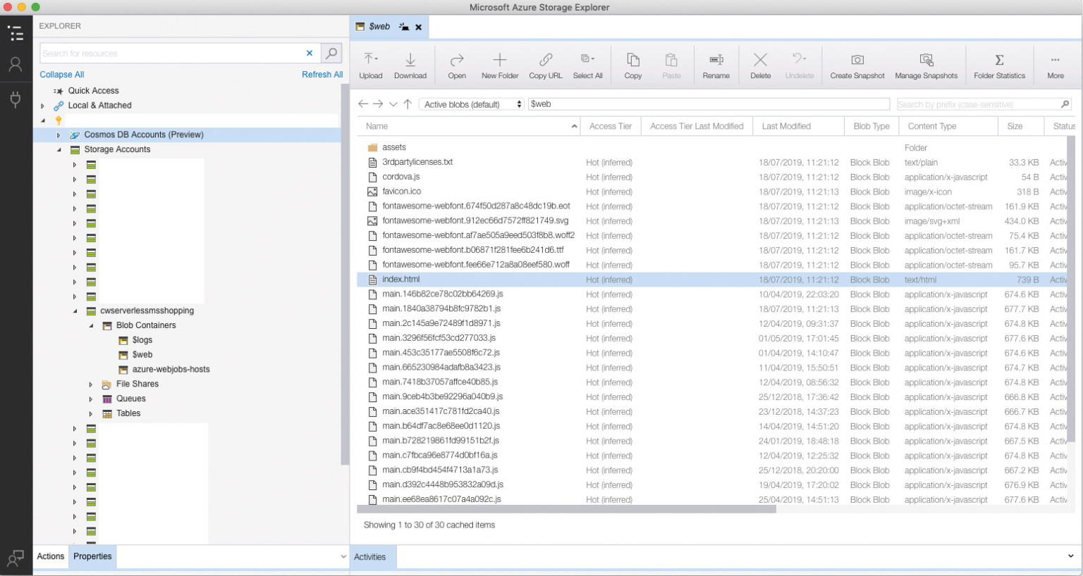
Task: Open Folder Statistics sigma icon
Action: point(999,60)
